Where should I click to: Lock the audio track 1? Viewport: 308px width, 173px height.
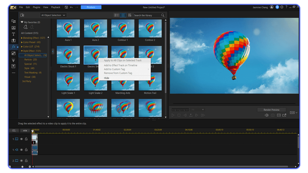tap(26, 150)
